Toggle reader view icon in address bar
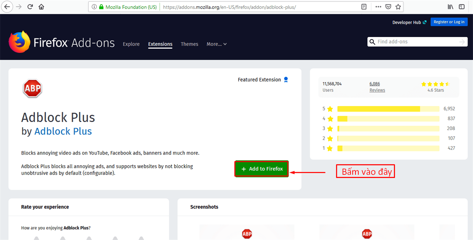The image size is (473, 240). click(x=364, y=7)
